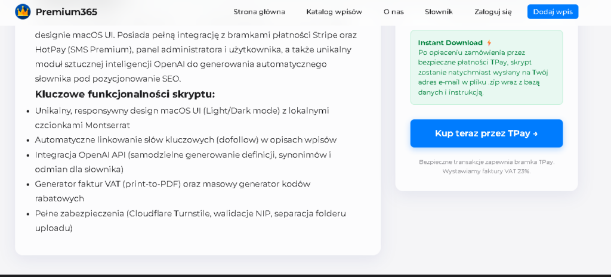This screenshot has width=611, height=277.
Task: Go to the O nas page
Action: [394, 12]
